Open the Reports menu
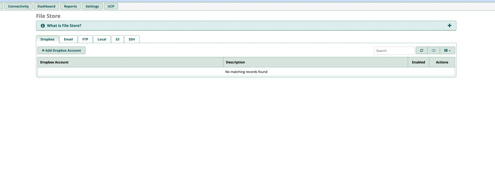The width and height of the screenshot is (495, 181). [x=70, y=6]
